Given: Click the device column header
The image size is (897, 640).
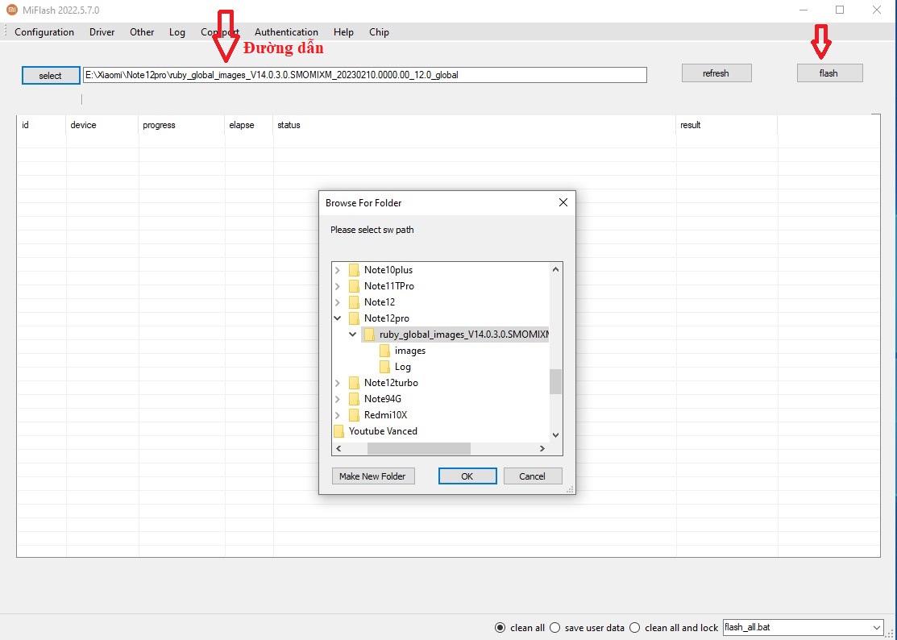Looking at the screenshot, I should tap(102, 125).
